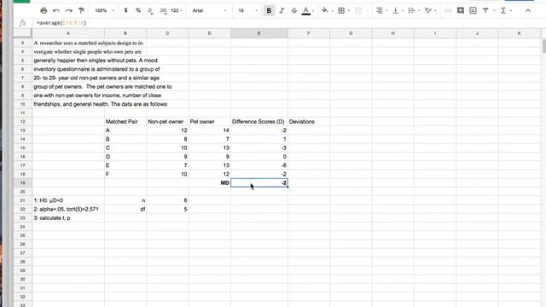This screenshot has height=307, width=546.
Task: Open the horizontal align dropdown
Action: click(381, 11)
